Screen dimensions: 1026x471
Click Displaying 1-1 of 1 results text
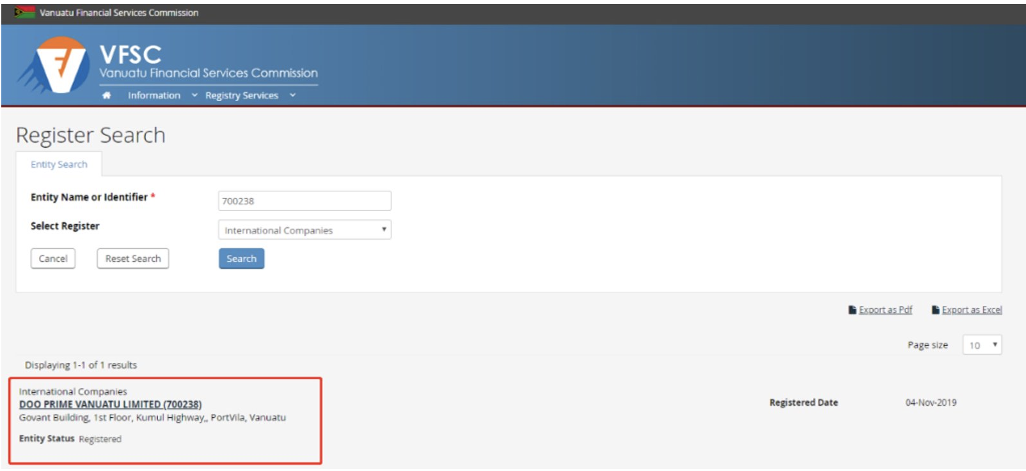(x=81, y=365)
